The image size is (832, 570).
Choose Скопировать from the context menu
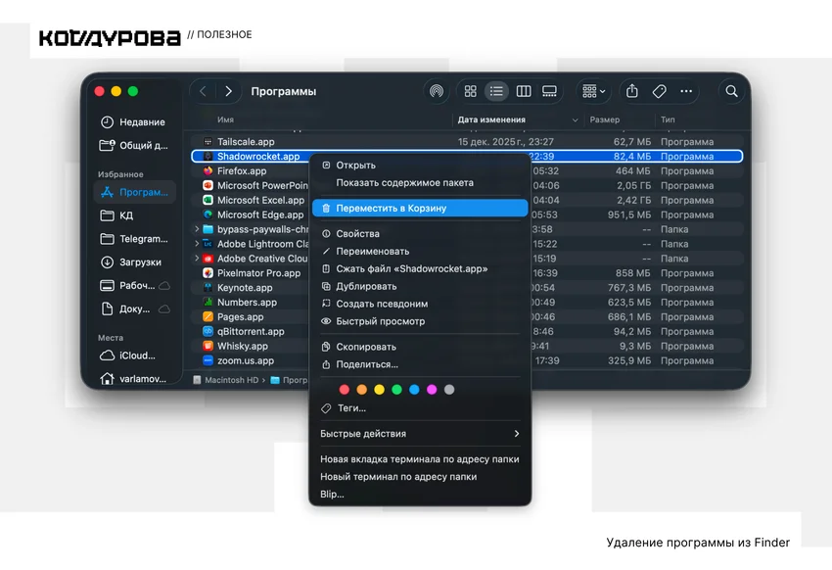[x=420, y=347]
